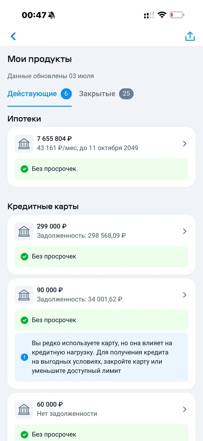Screen dimensions: 203x441
Task: Open the mortgage details via its chevron
Action: (185, 144)
